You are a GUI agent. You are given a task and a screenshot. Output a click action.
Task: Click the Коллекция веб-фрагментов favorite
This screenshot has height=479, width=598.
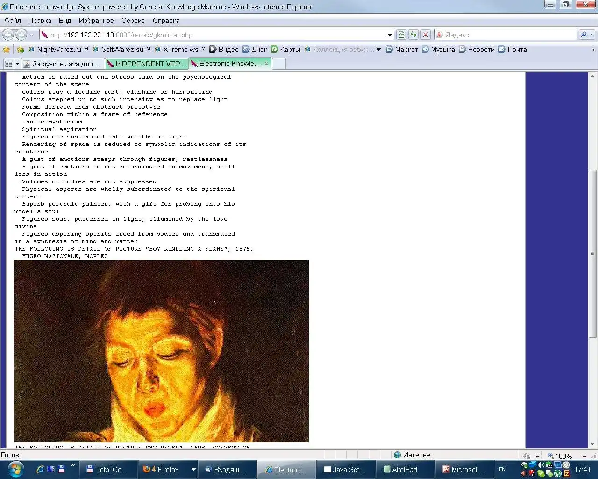point(339,49)
